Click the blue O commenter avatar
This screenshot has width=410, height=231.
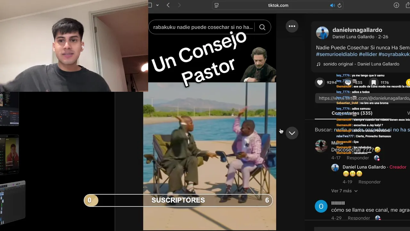click(x=321, y=206)
